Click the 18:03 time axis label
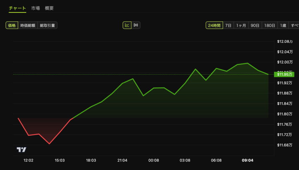 (91, 160)
